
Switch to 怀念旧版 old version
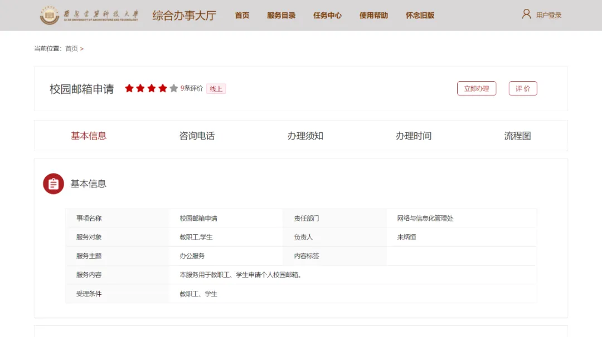click(420, 16)
